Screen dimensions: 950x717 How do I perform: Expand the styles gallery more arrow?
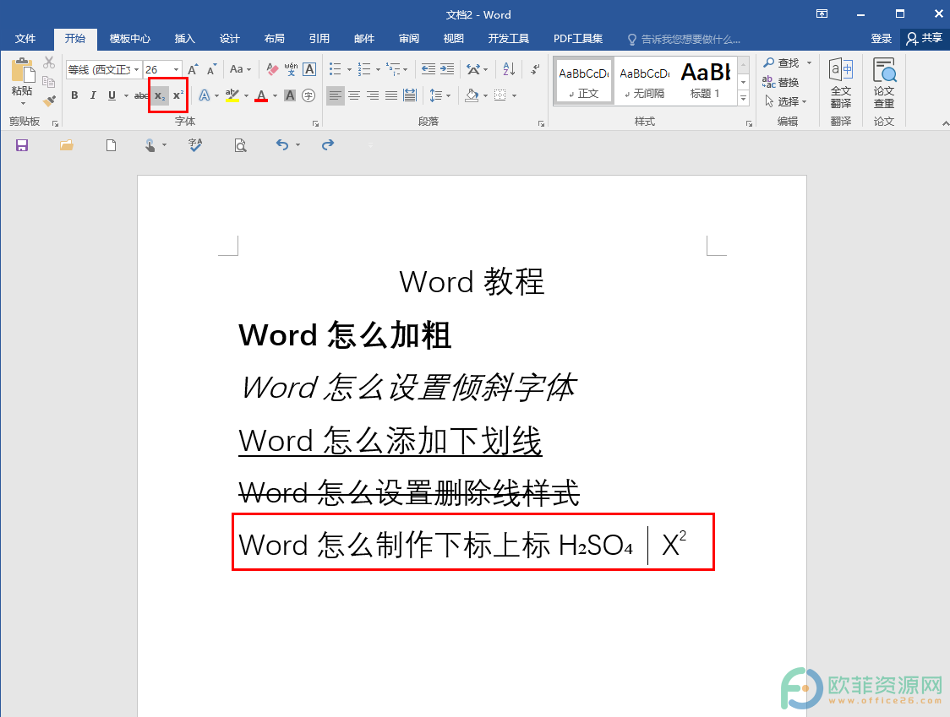[x=744, y=98]
